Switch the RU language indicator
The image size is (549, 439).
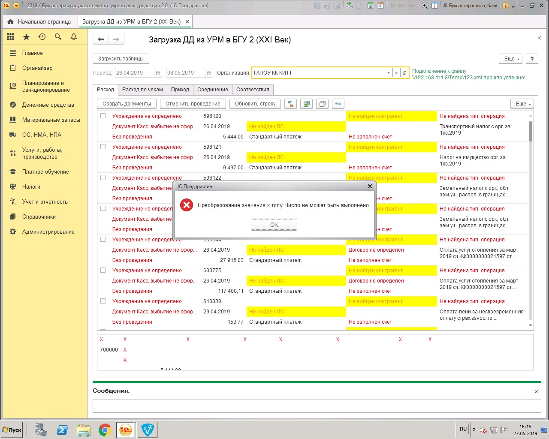463,429
